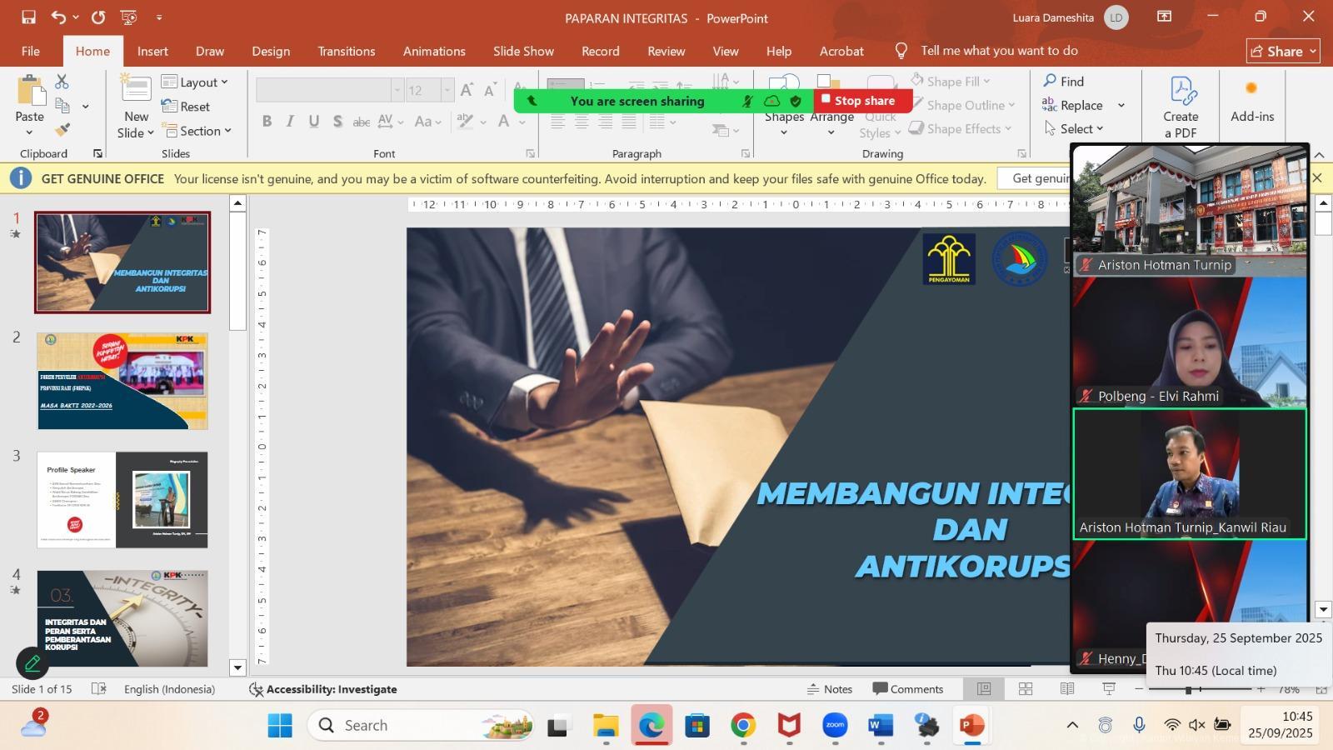Screen dimensions: 1333x750
Task: Click the Save icon in title bar
Action: point(28,17)
